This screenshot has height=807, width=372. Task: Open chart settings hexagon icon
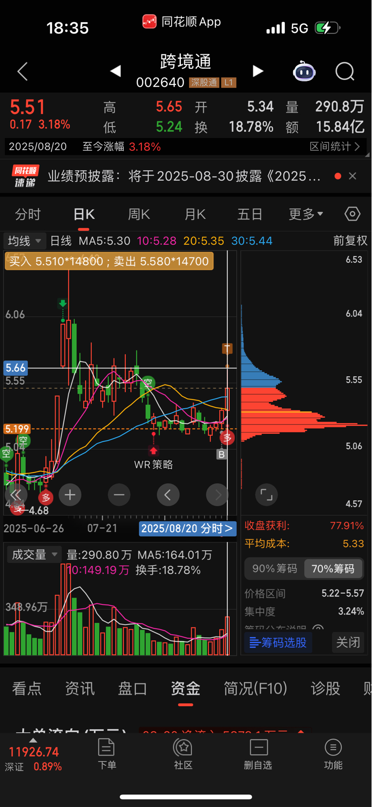click(x=352, y=214)
